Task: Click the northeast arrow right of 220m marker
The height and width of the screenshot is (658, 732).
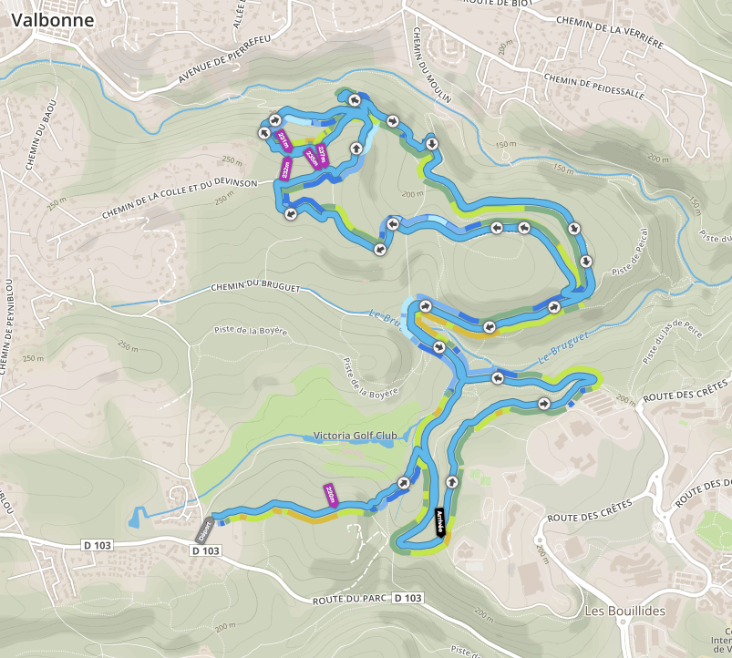Action: click(x=404, y=482)
